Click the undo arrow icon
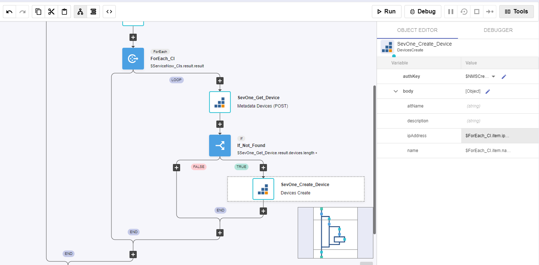Image resolution: width=539 pixels, height=265 pixels. pos(9,12)
